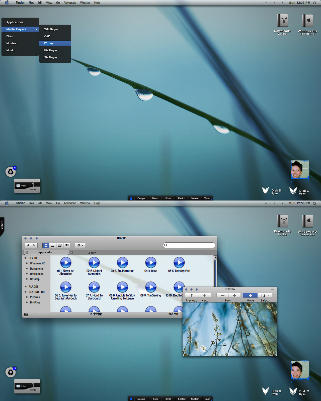Viewport: 321px width, 401px height.
Task: Open the Spotlight icon next to 12:50 PM
Action: [x=314, y=203]
